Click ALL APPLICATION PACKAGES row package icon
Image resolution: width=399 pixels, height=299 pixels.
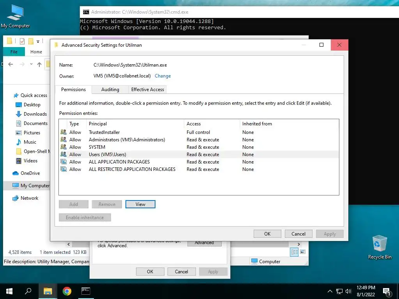coord(64,162)
